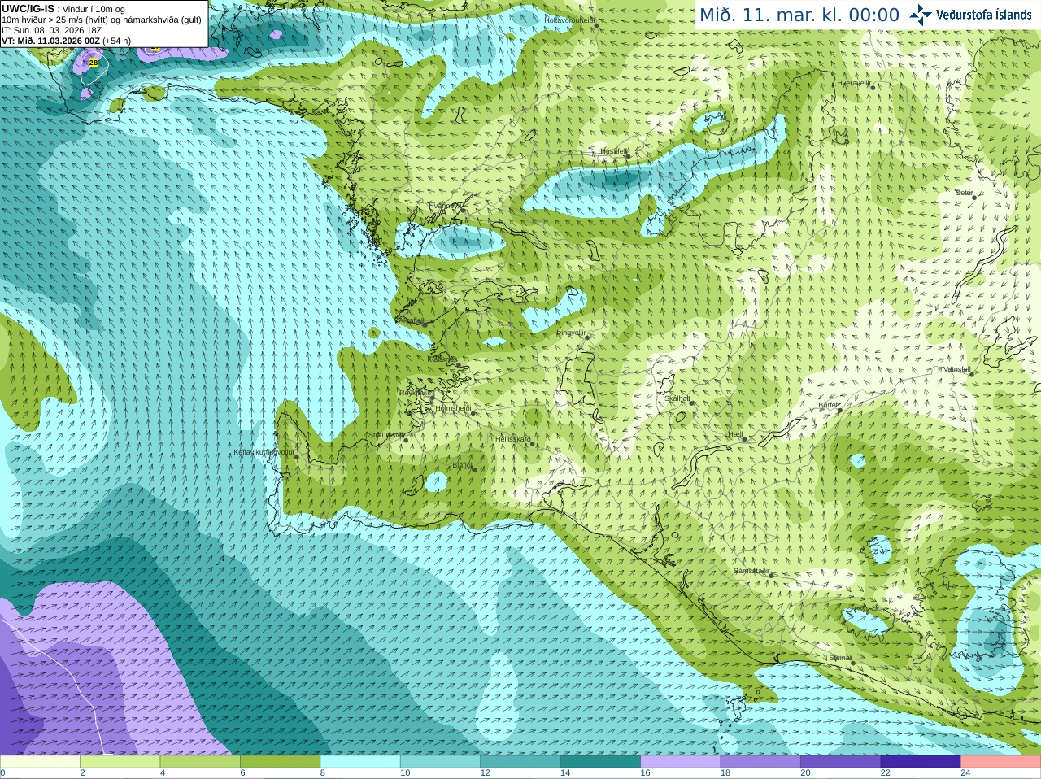1041x779 pixels.
Task: Click the Steinar station marker
Action: [853, 663]
